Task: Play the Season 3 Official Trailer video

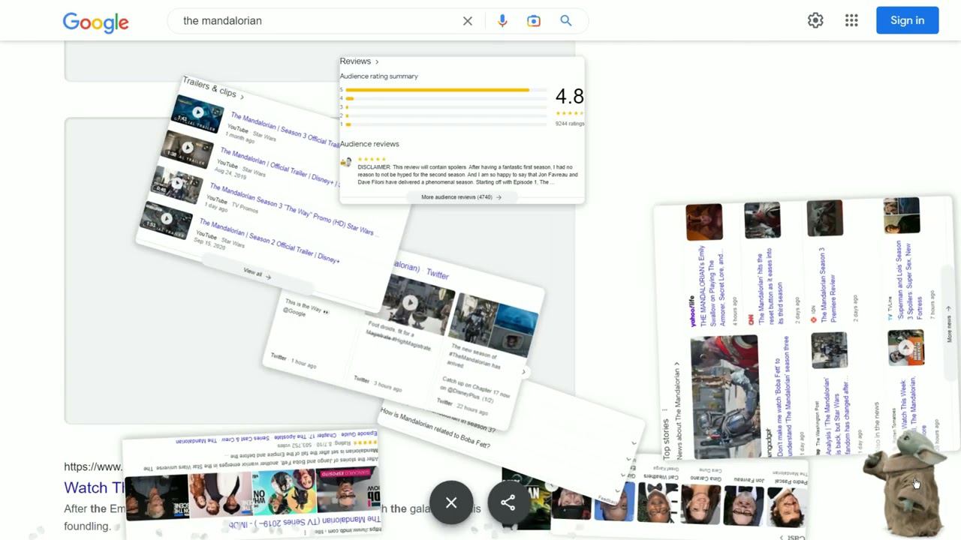Action: (x=197, y=113)
